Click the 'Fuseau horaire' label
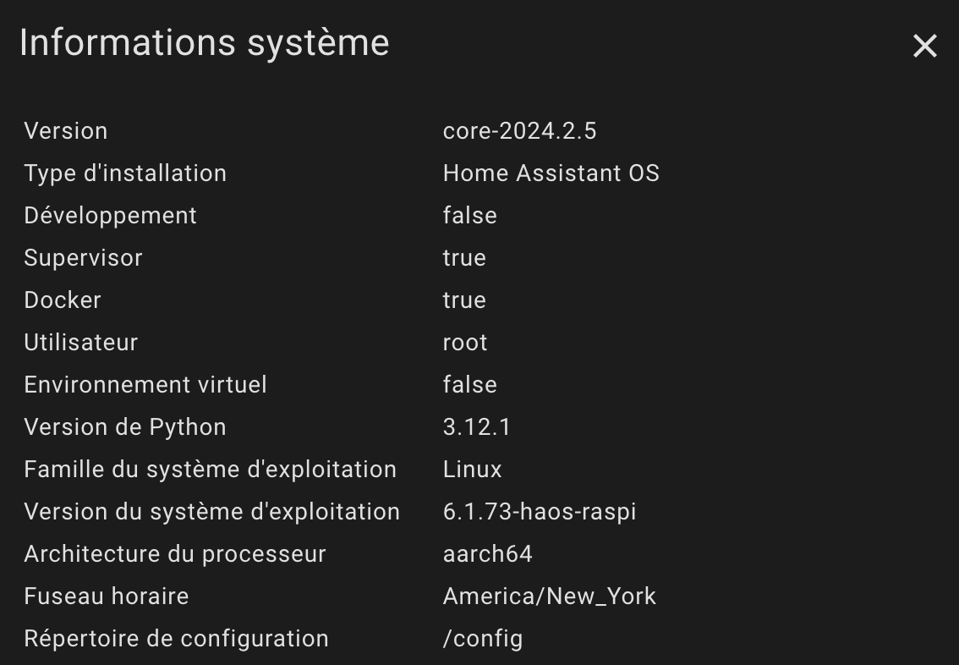The height and width of the screenshot is (665, 959). (107, 596)
